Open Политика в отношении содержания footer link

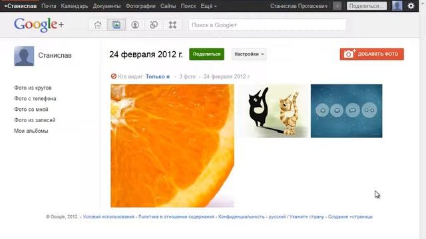click(176, 217)
